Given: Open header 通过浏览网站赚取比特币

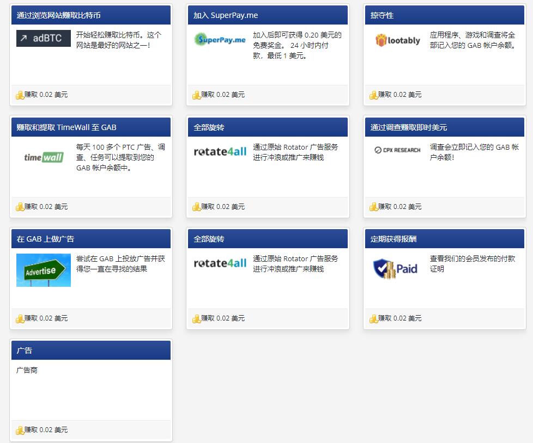Looking at the screenshot, I should click(91, 15).
